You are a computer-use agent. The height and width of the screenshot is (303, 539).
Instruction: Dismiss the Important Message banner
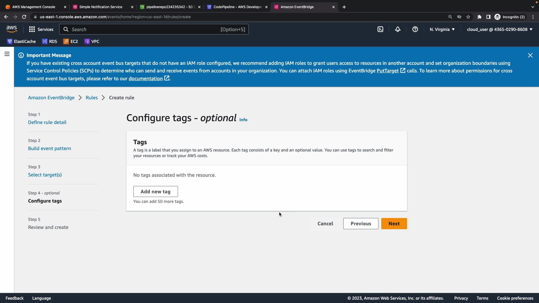[x=530, y=55]
